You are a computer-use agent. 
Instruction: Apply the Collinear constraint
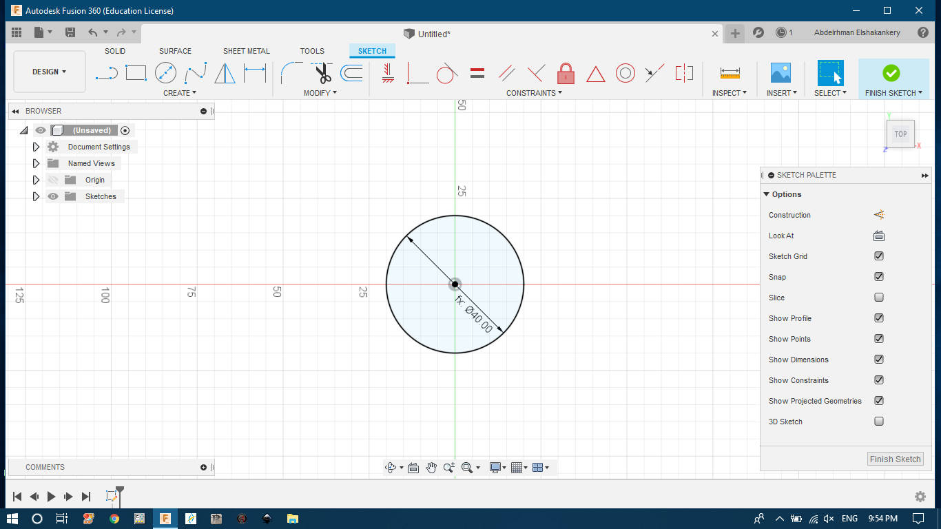coord(654,72)
